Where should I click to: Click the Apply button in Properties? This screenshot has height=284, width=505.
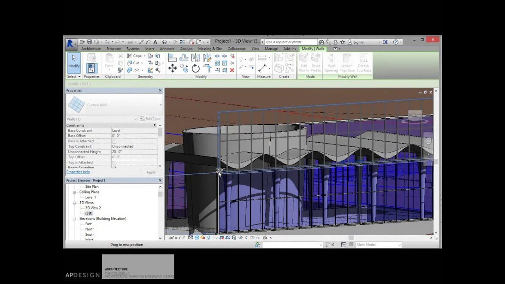[151, 172]
